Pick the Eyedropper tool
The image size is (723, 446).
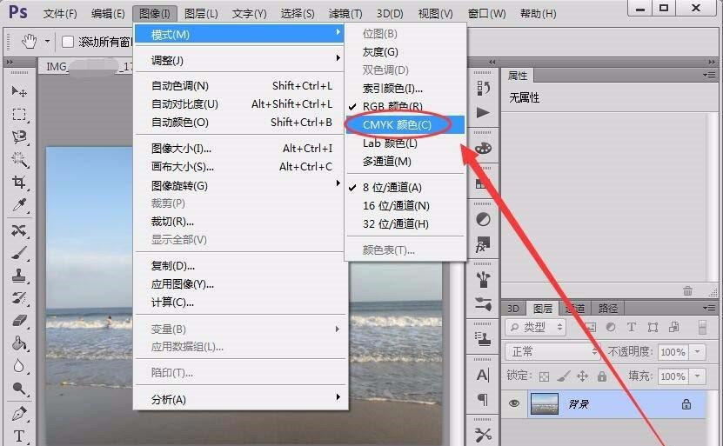19,206
